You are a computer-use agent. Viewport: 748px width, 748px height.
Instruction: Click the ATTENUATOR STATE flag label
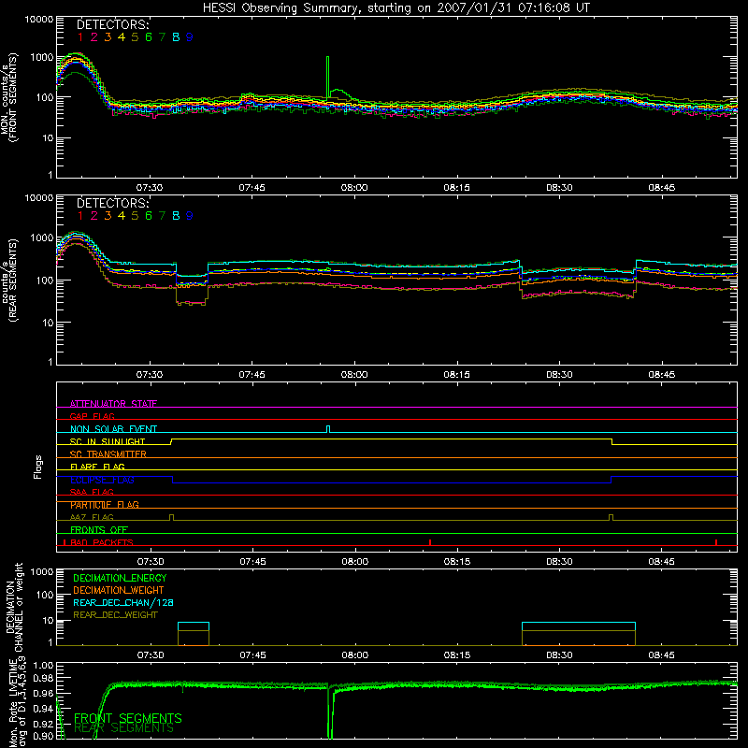coord(113,404)
